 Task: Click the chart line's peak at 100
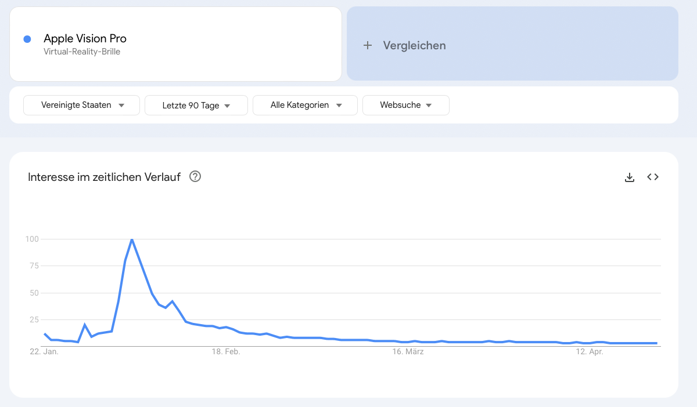pos(132,239)
